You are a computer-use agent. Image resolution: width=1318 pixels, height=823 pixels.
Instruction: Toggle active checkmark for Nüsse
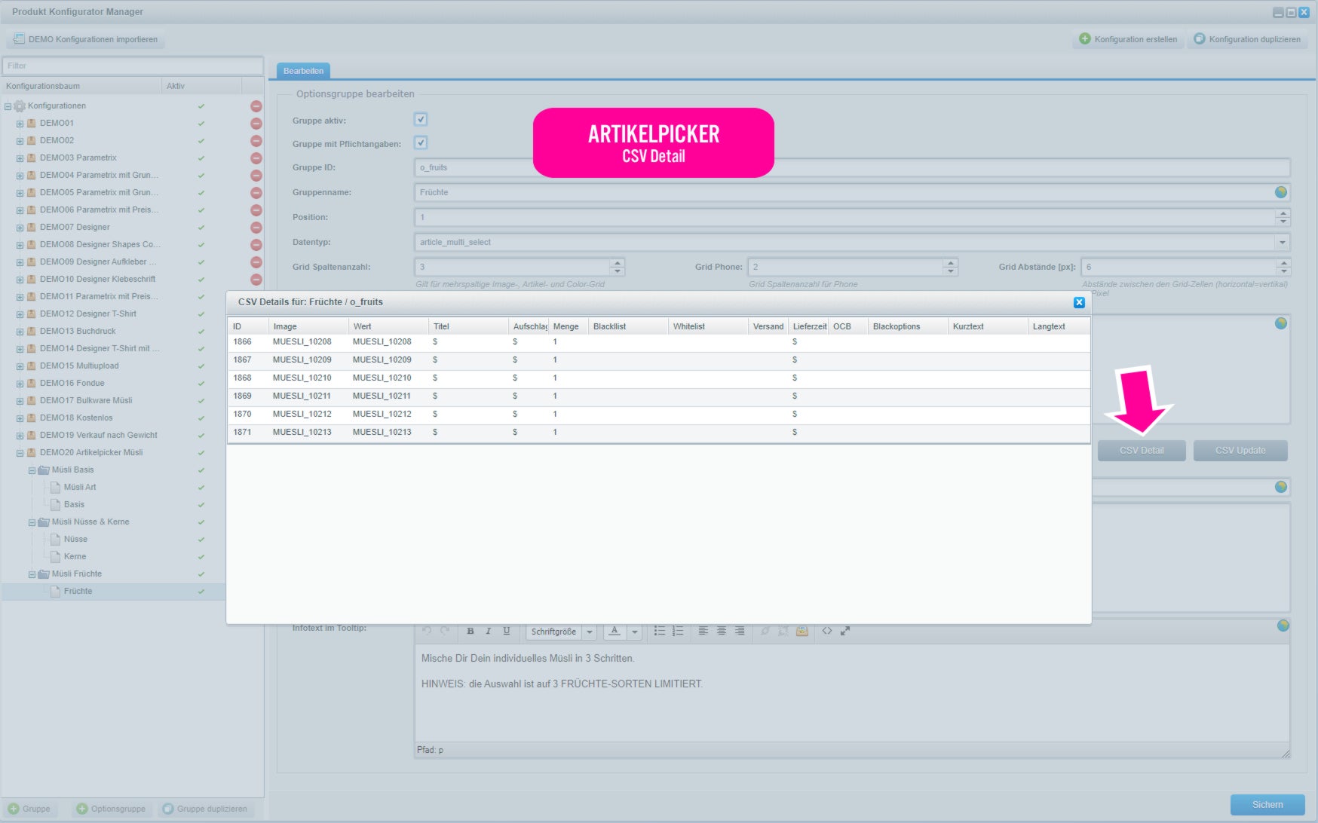point(201,540)
